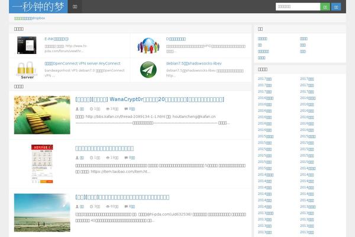The width and height of the screenshot is (355, 237).
Task: Click the beach photo thumbnail of hi-pda post
Action: coord(42,213)
